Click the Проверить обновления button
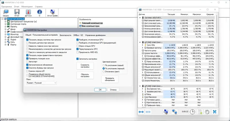Viewport: 230px width, 121px height. (x=110, y=79)
